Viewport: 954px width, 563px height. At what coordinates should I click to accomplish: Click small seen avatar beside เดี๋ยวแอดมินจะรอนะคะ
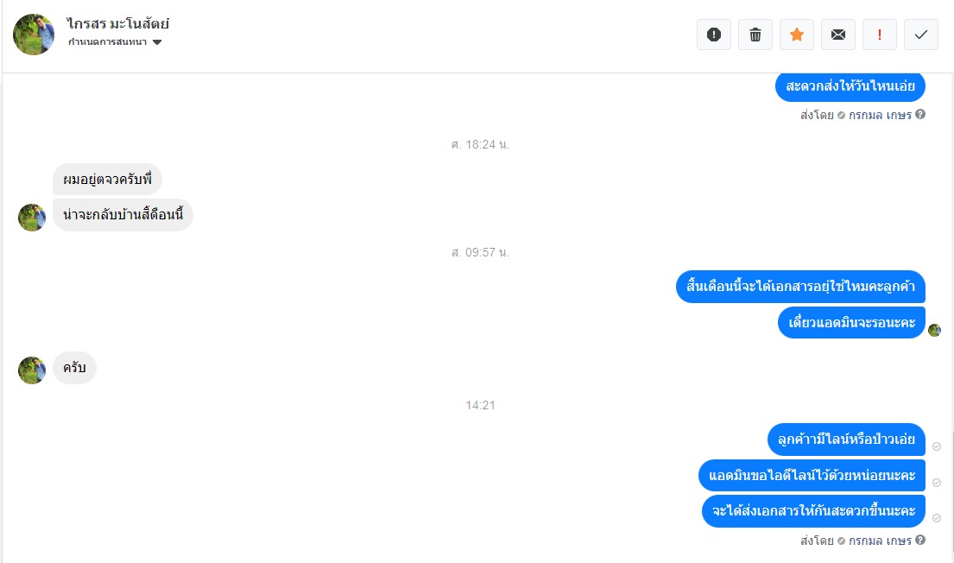(934, 331)
